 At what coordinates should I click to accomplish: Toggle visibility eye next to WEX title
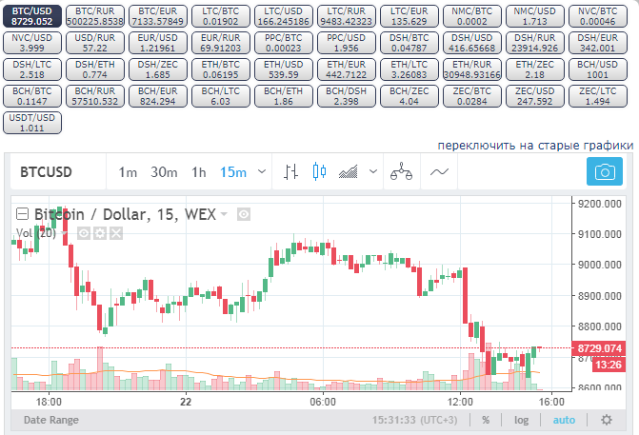point(243,214)
